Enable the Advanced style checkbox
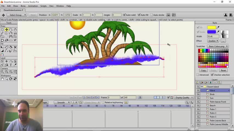 198,75
